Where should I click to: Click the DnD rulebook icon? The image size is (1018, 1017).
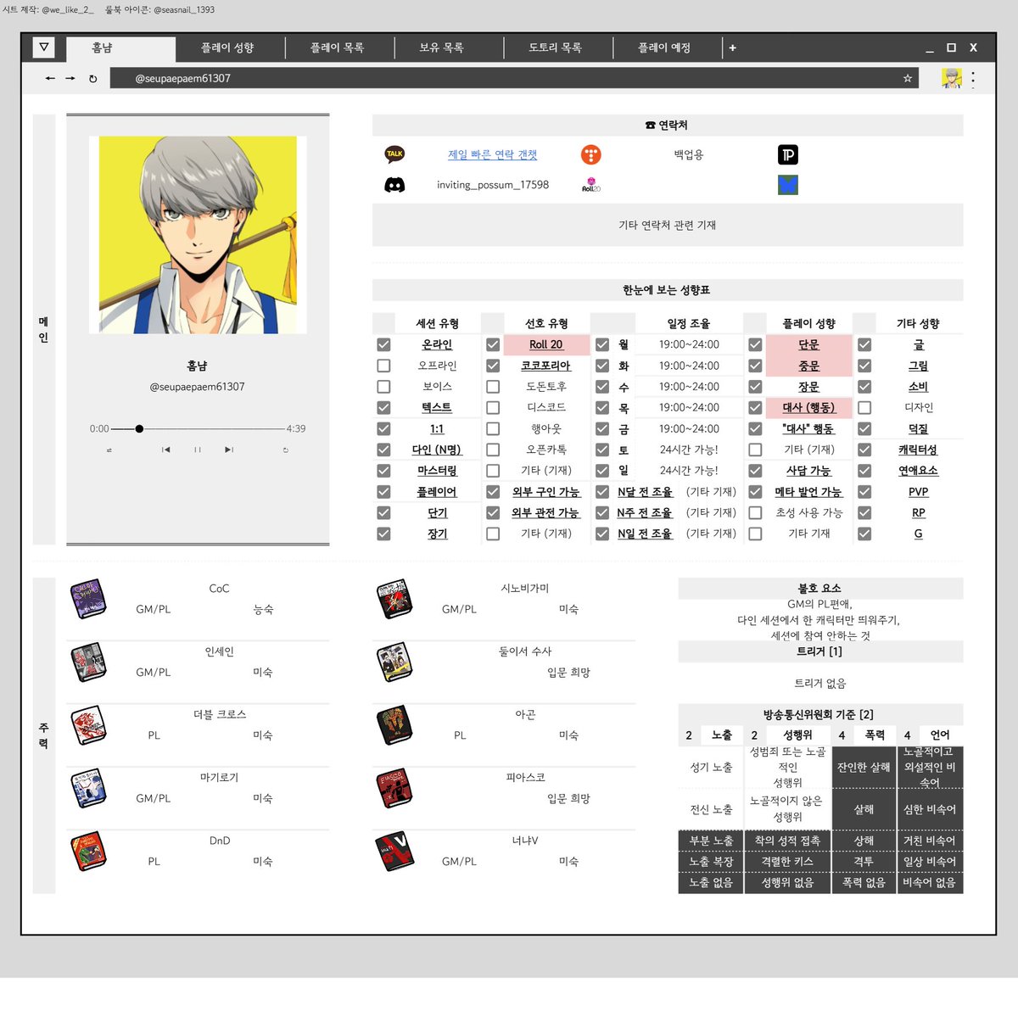pos(88,852)
